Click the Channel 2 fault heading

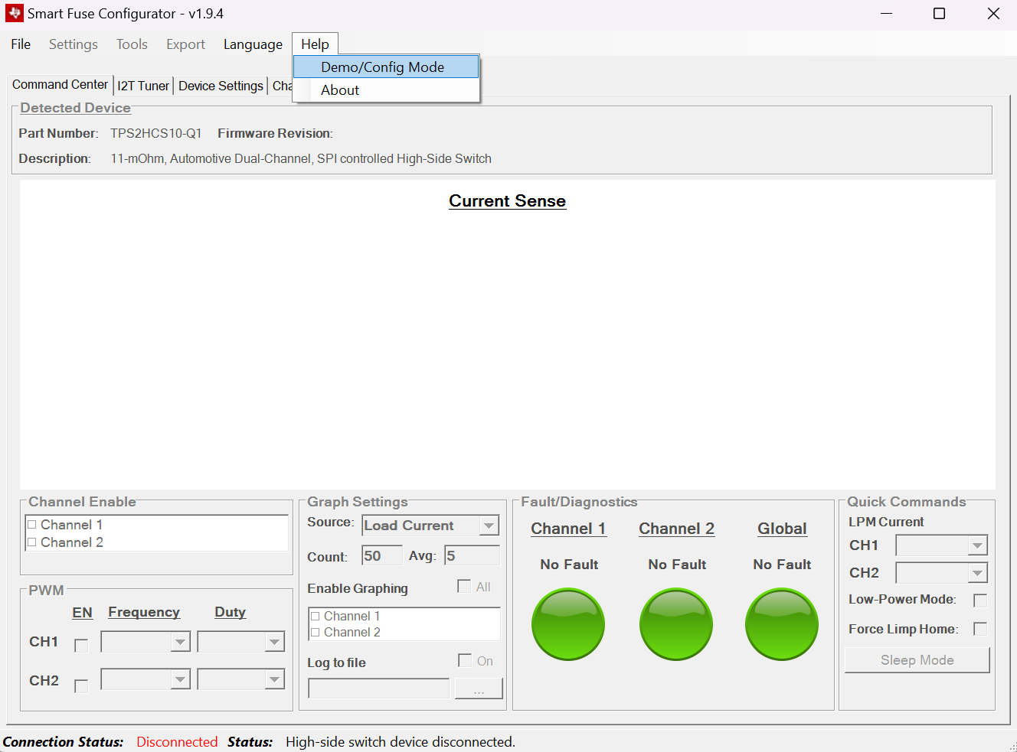677,529
